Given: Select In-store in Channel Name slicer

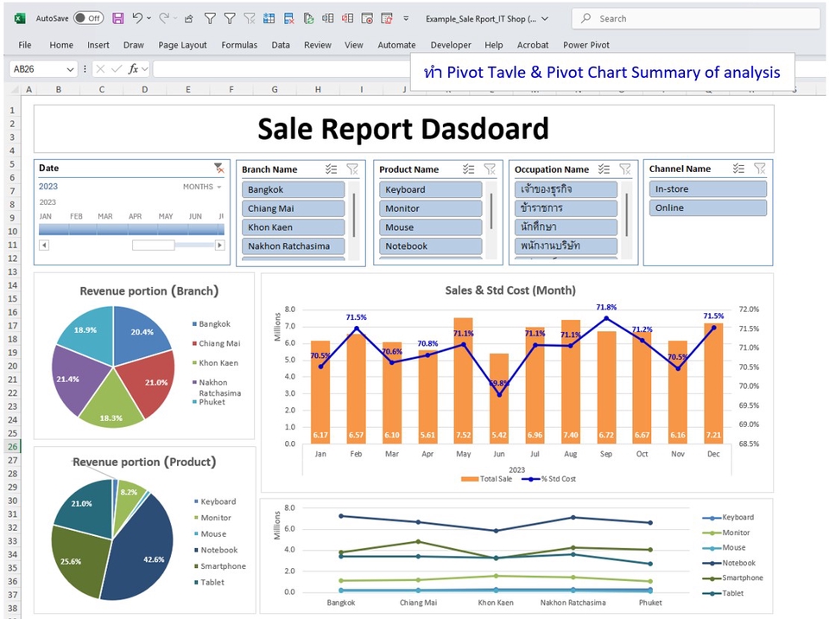Looking at the screenshot, I should [707, 189].
